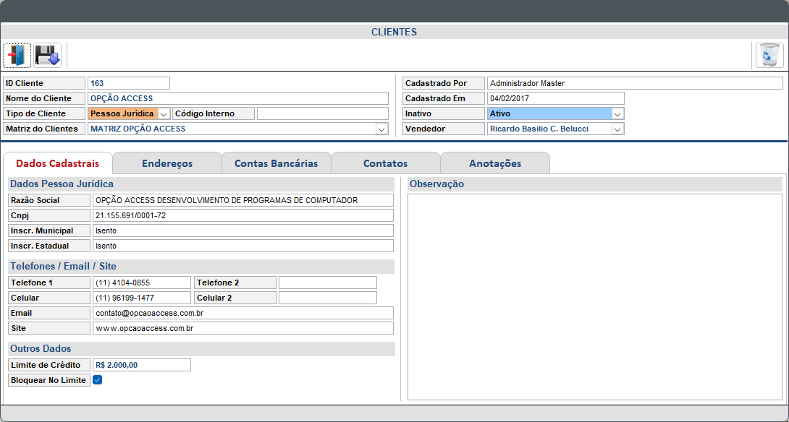Click the Nome do Cliente field

click(x=238, y=98)
